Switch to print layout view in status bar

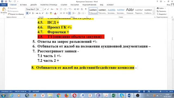144,91
